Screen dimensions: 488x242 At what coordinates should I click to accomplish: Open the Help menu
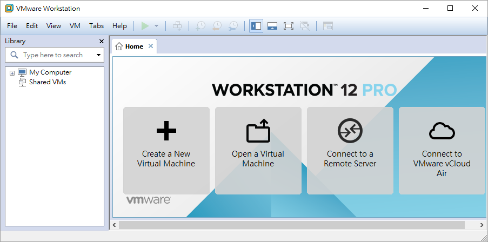point(119,26)
